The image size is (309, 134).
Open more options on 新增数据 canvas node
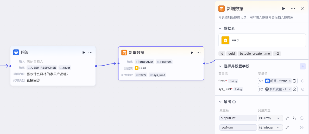click(x=199, y=53)
